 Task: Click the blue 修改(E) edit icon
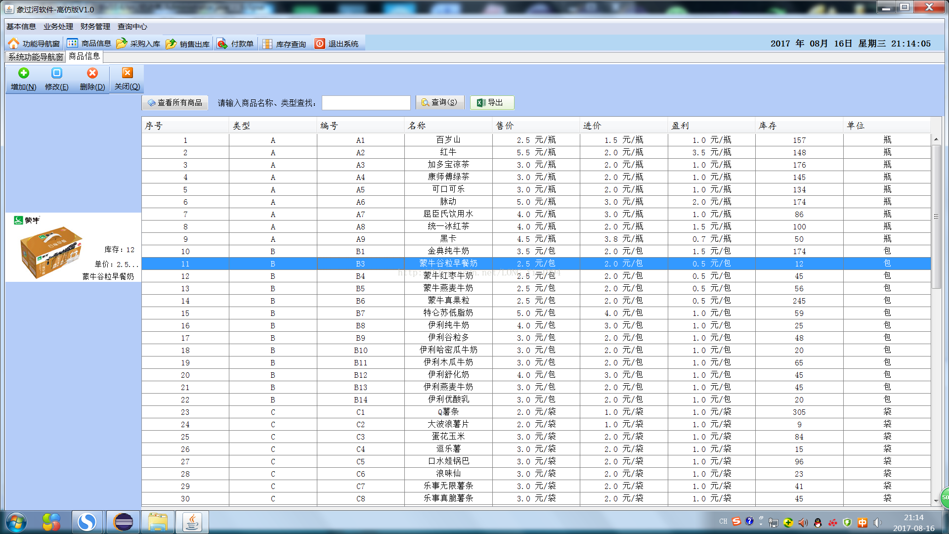tap(57, 74)
